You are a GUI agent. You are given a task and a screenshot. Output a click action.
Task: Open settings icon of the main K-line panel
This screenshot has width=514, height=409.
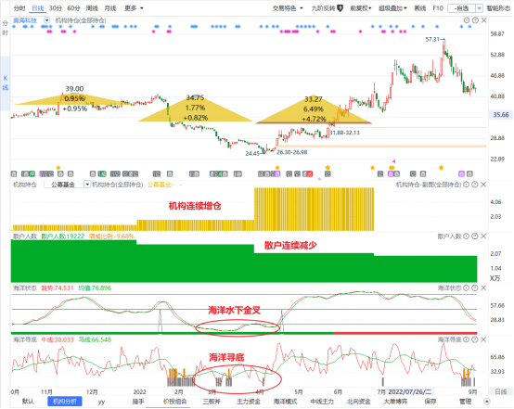coord(467,20)
